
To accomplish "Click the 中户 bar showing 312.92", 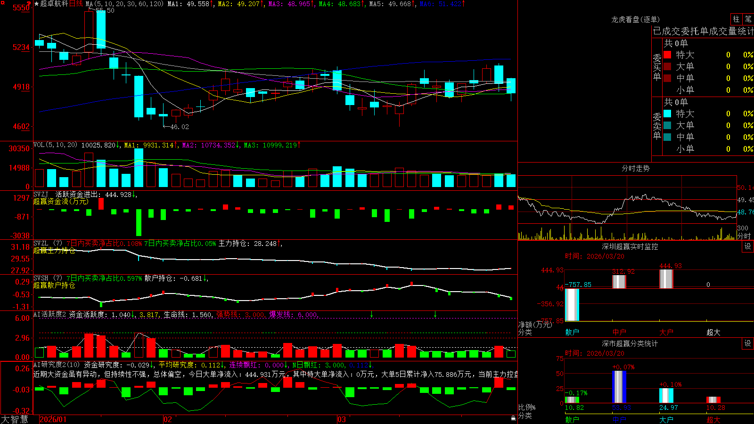I will (619, 282).
